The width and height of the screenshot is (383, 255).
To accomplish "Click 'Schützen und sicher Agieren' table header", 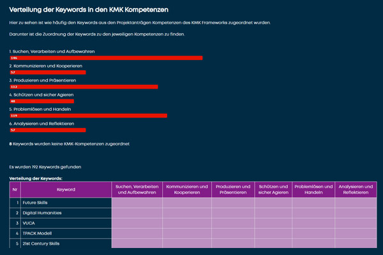I will click(273, 189).
